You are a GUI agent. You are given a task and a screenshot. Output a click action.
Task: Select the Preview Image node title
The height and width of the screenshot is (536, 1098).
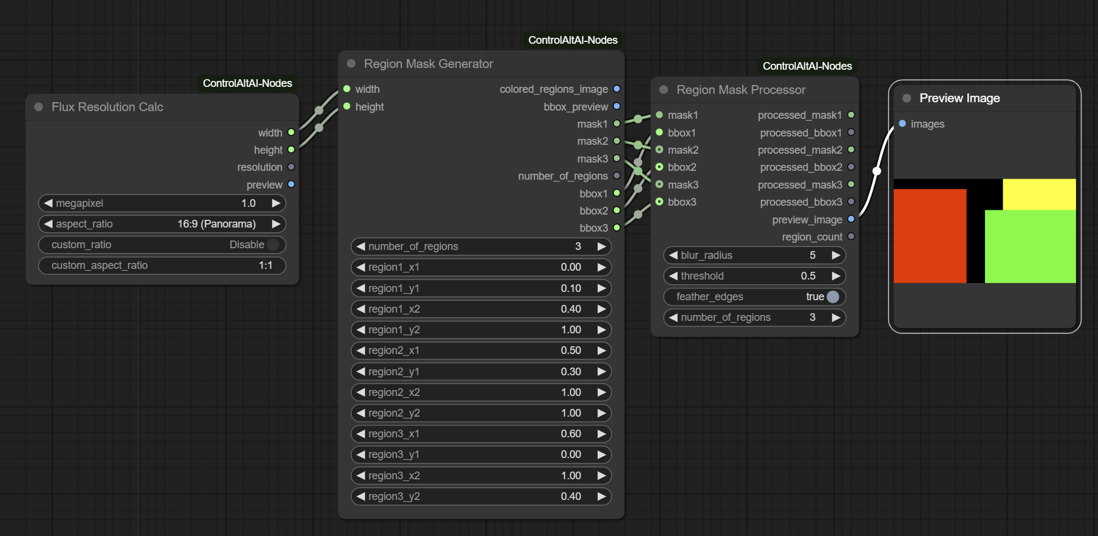pyautogui.click(x=960, y=98)
